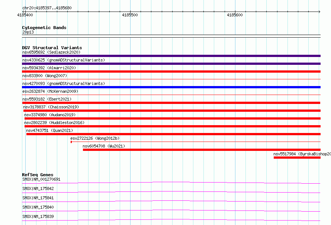Click nsv5517984 (ByrskaBishop) label

(x=302, y=154)
